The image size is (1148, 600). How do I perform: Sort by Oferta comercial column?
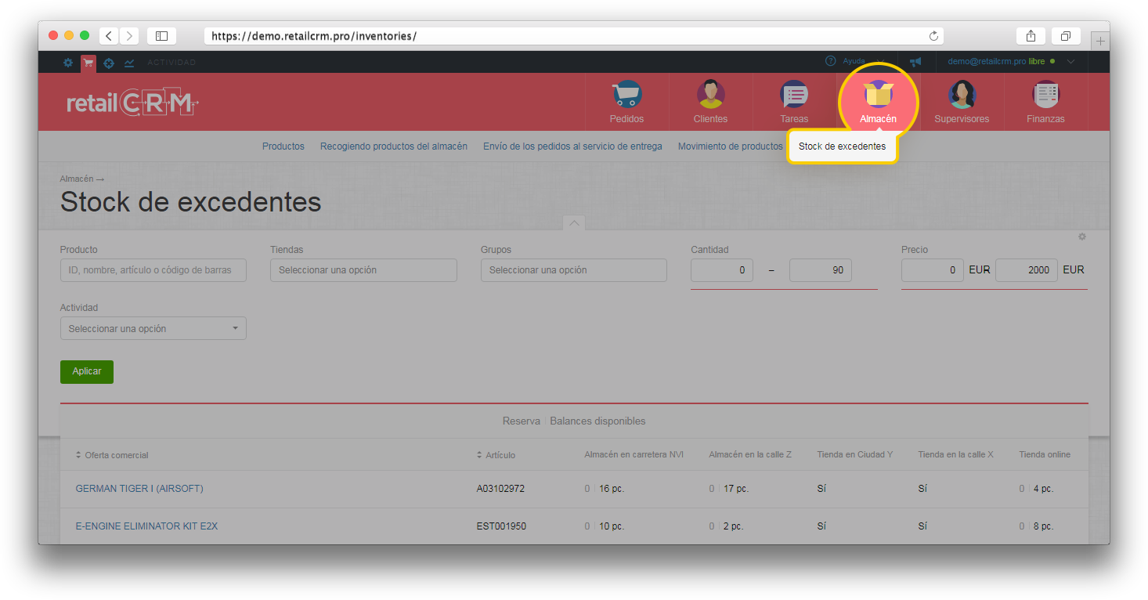coord(112,455)
